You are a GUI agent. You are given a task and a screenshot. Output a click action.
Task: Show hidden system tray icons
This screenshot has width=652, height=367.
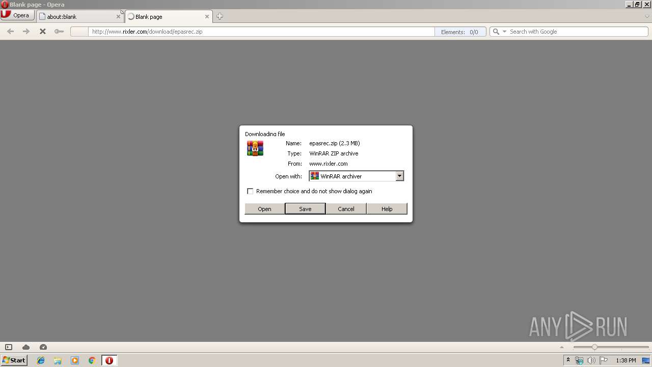[x=568, y=360]
